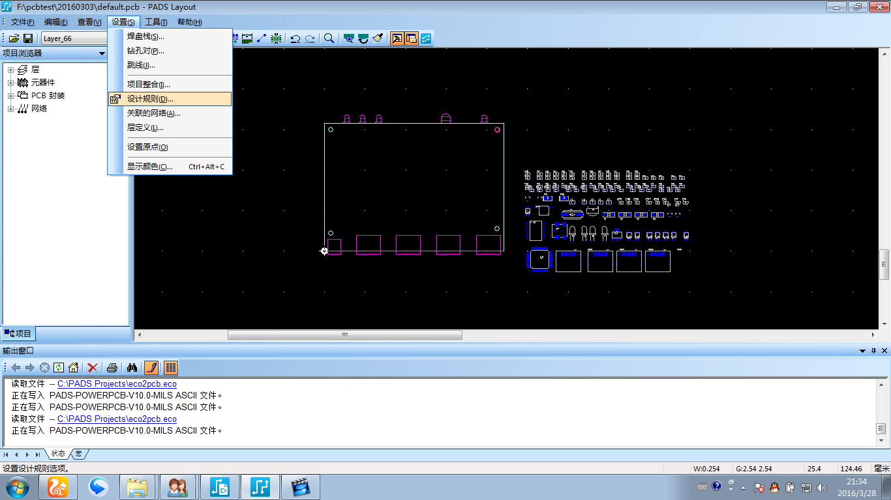Screen dimensions: 891x500
Task: Choose 项目整合 menu entry
Action: coord(170,85)
